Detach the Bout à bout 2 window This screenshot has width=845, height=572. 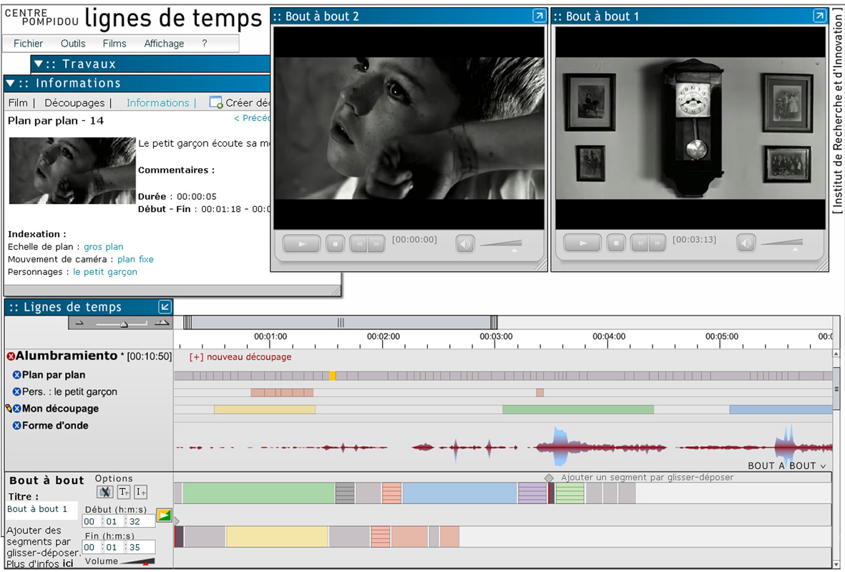point(539,16)
